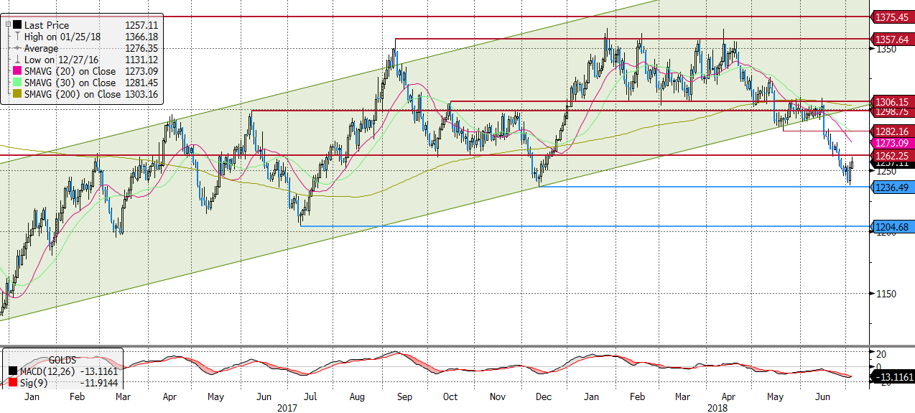
Task: Click the black Last Price color swatch
Action: 18,25
